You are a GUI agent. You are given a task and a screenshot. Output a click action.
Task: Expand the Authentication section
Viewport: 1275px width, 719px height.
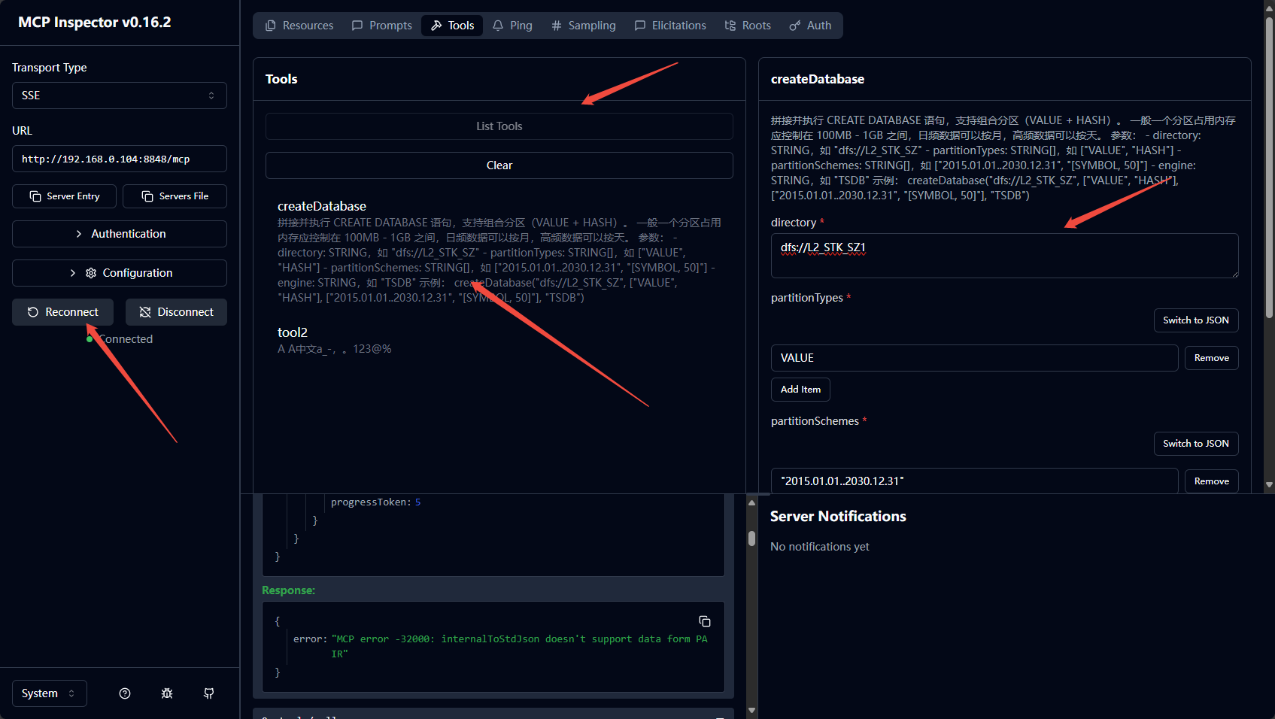pyautogui.click(x=119, y=234)
